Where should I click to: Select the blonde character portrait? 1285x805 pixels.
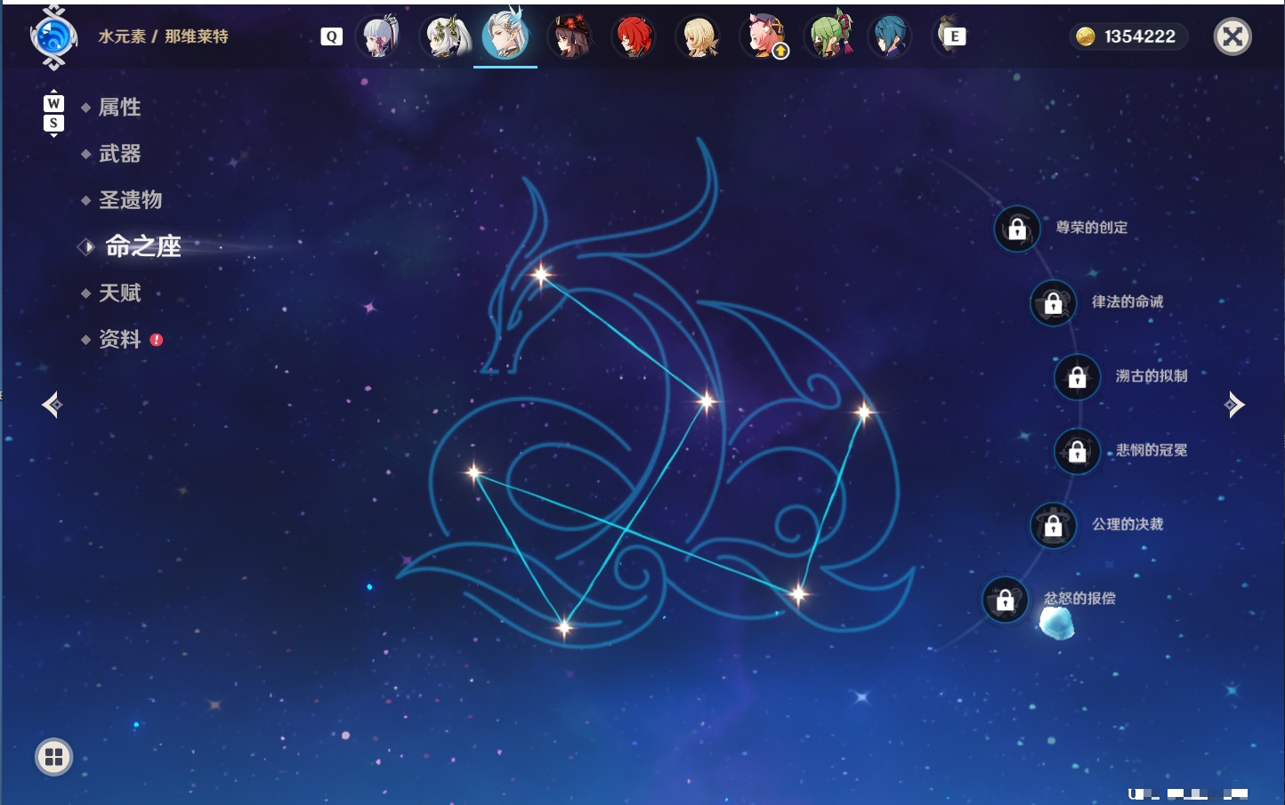[x=699, y=36]
